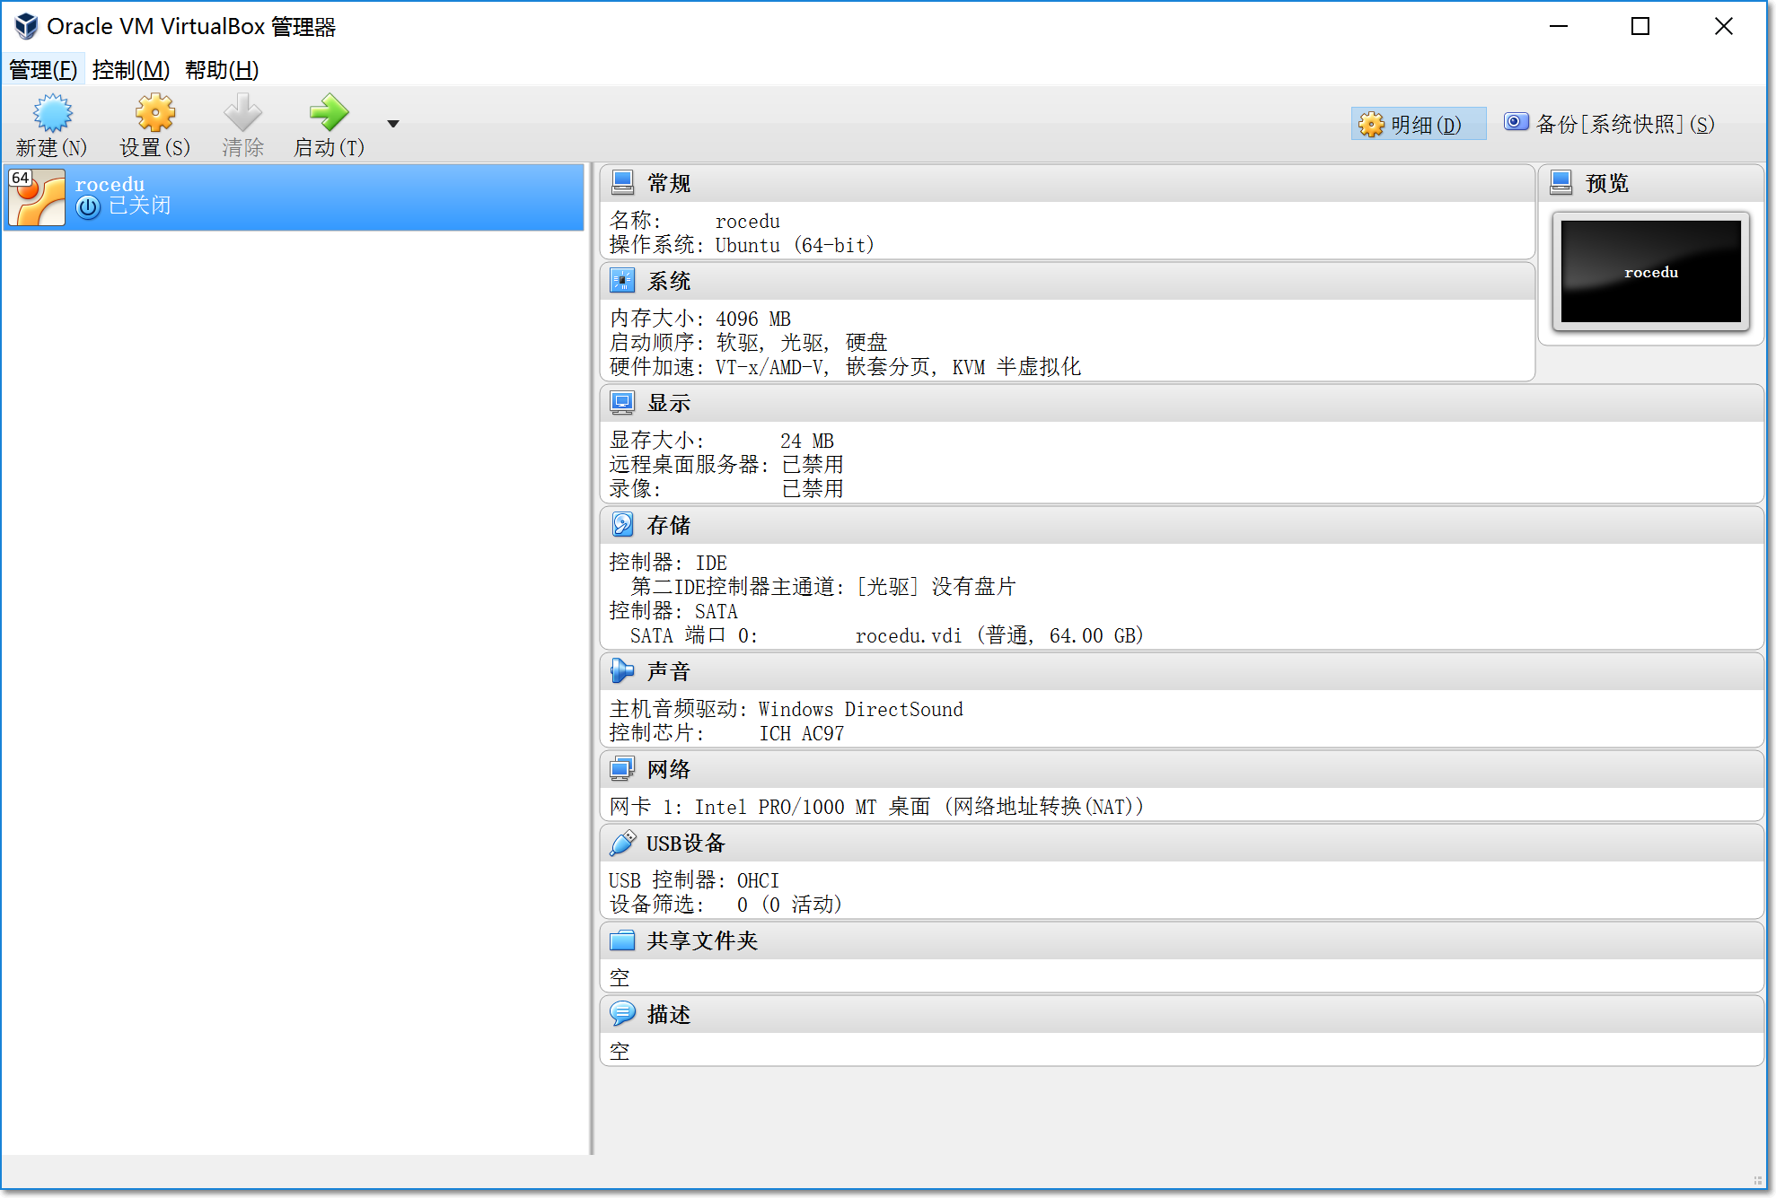
Task: Click the [光驱] 没有盘片 optical drive entry
Action: pos(936,587)
